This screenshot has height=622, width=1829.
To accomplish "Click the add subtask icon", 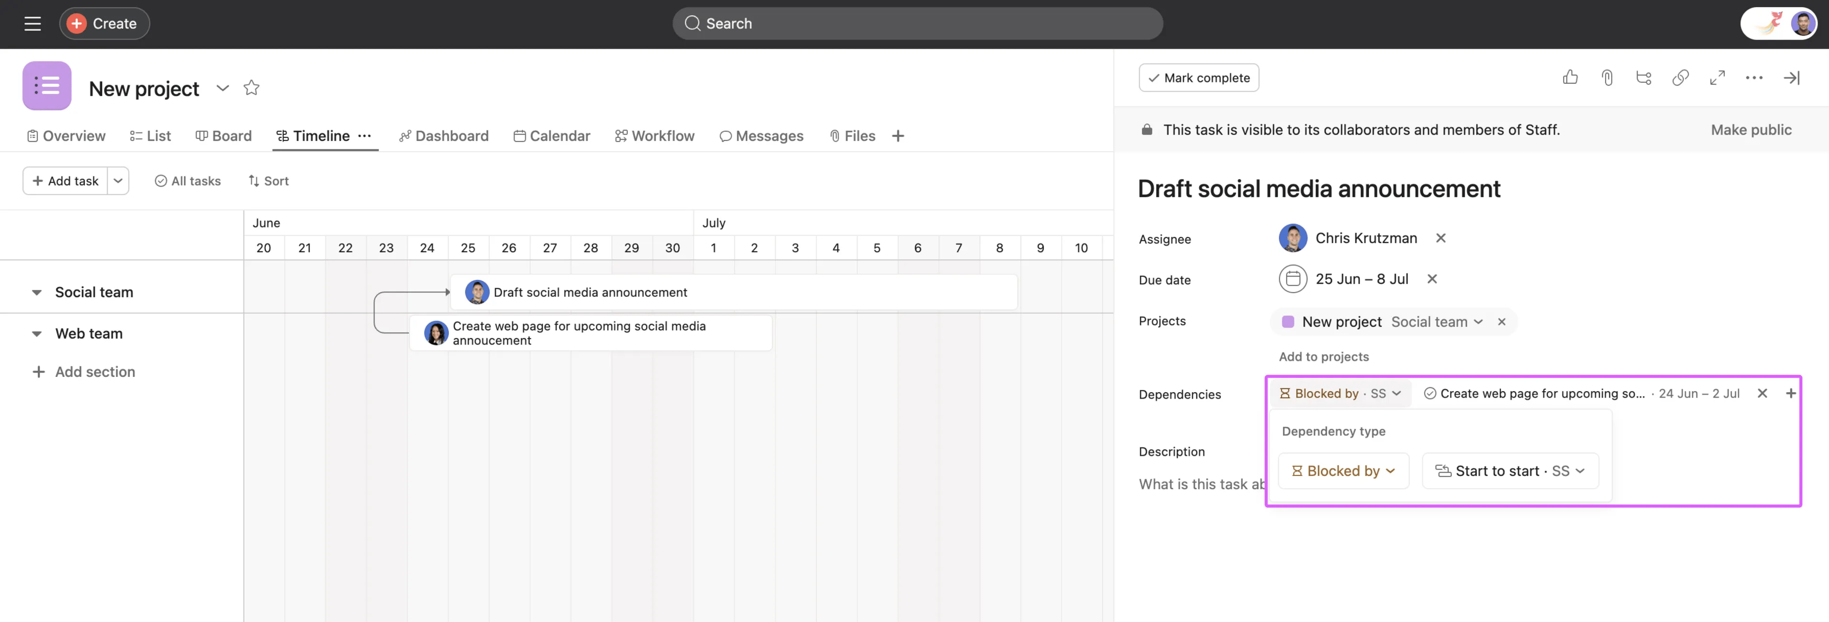I will click(x=1643, y=77).
